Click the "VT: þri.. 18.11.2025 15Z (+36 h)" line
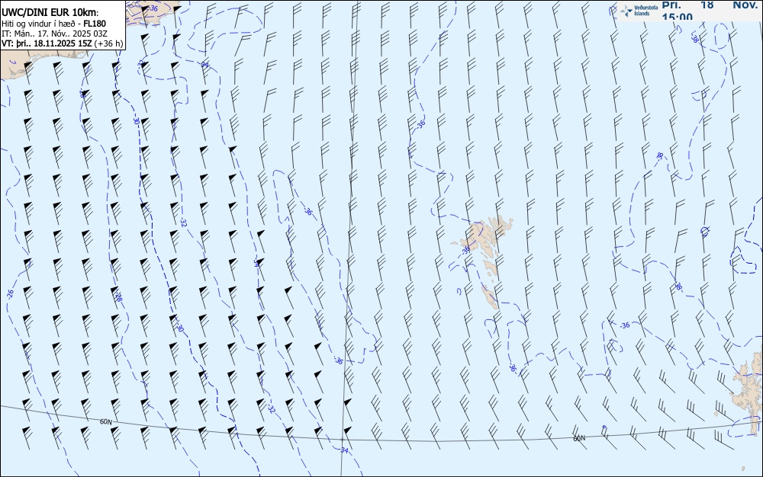This screenshot has height=477, width=763. pyautogui.click(x=63, y=43)
